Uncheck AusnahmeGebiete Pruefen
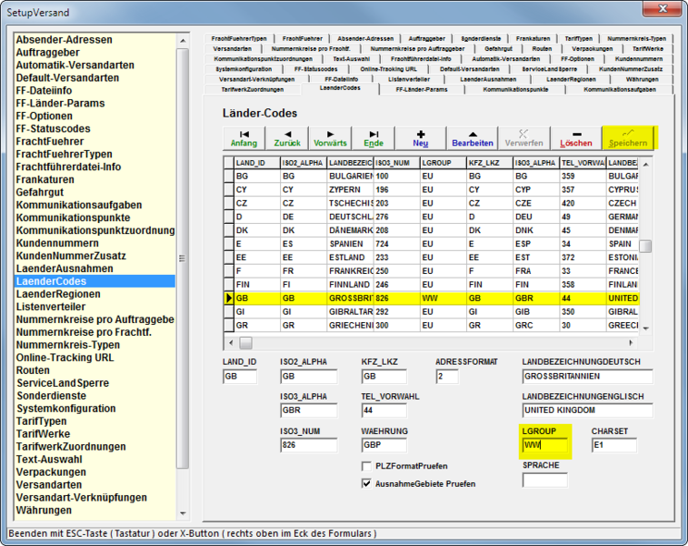688x546 pixels. tap(368, 483)
